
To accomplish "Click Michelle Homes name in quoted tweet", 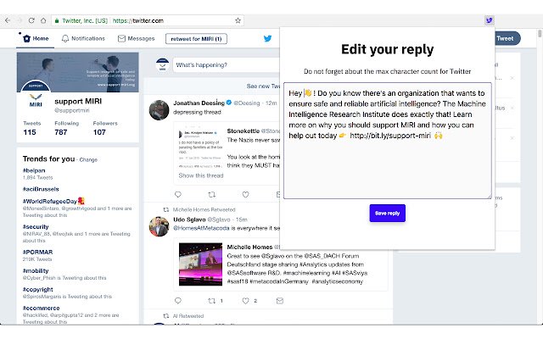I will point(249,247).
